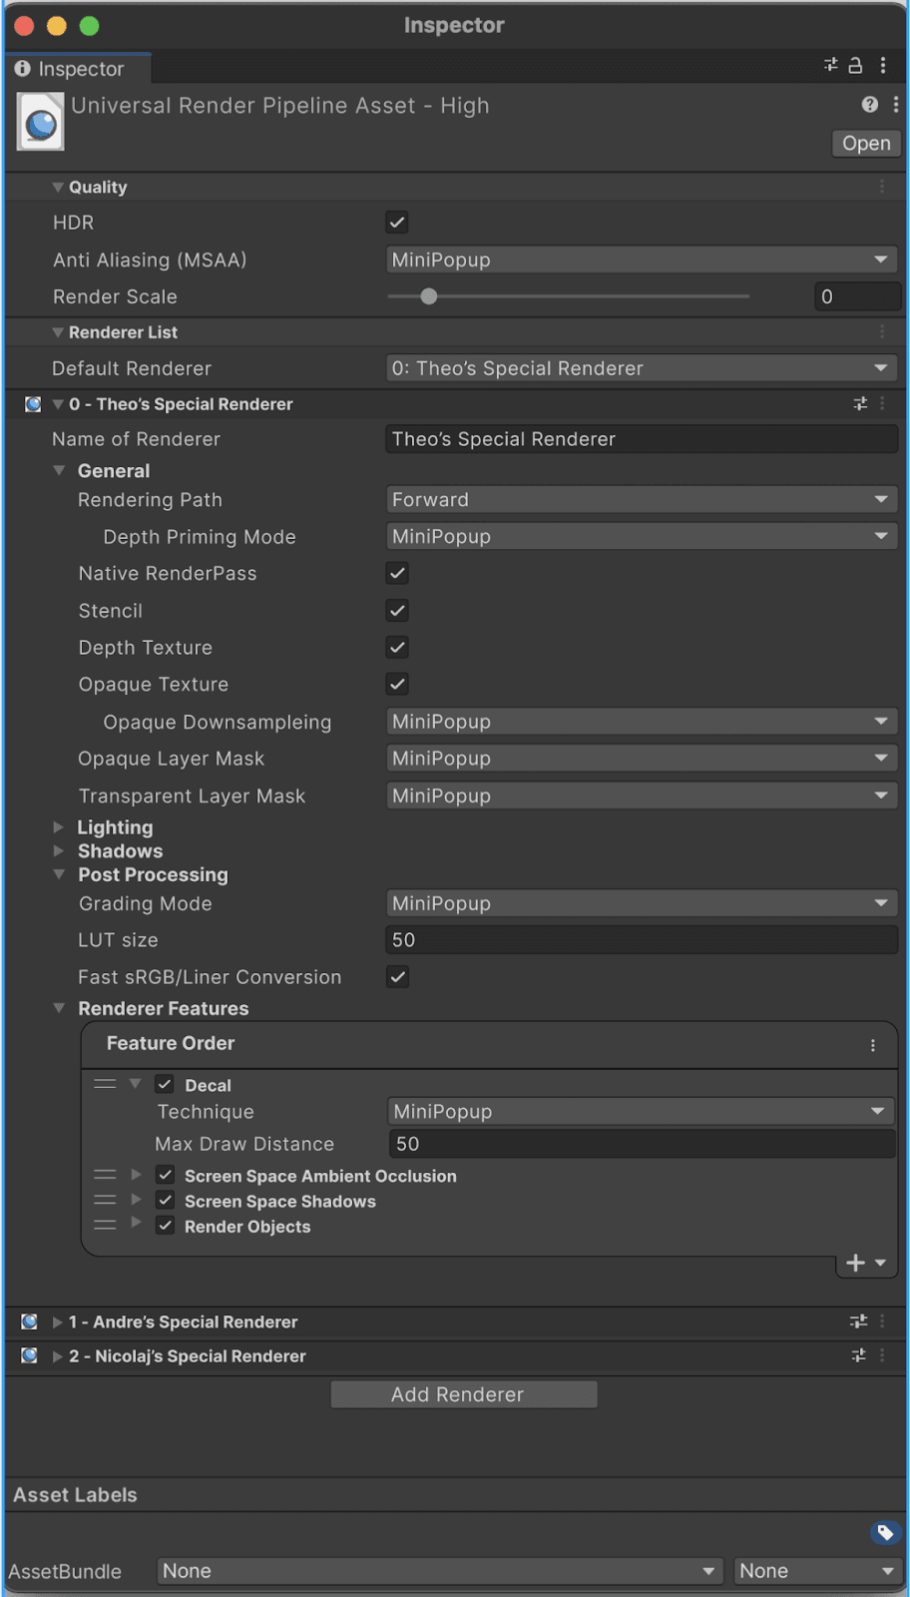Toggle Fast sRGB/Liner Conversion checkbox

click(397, 976)
